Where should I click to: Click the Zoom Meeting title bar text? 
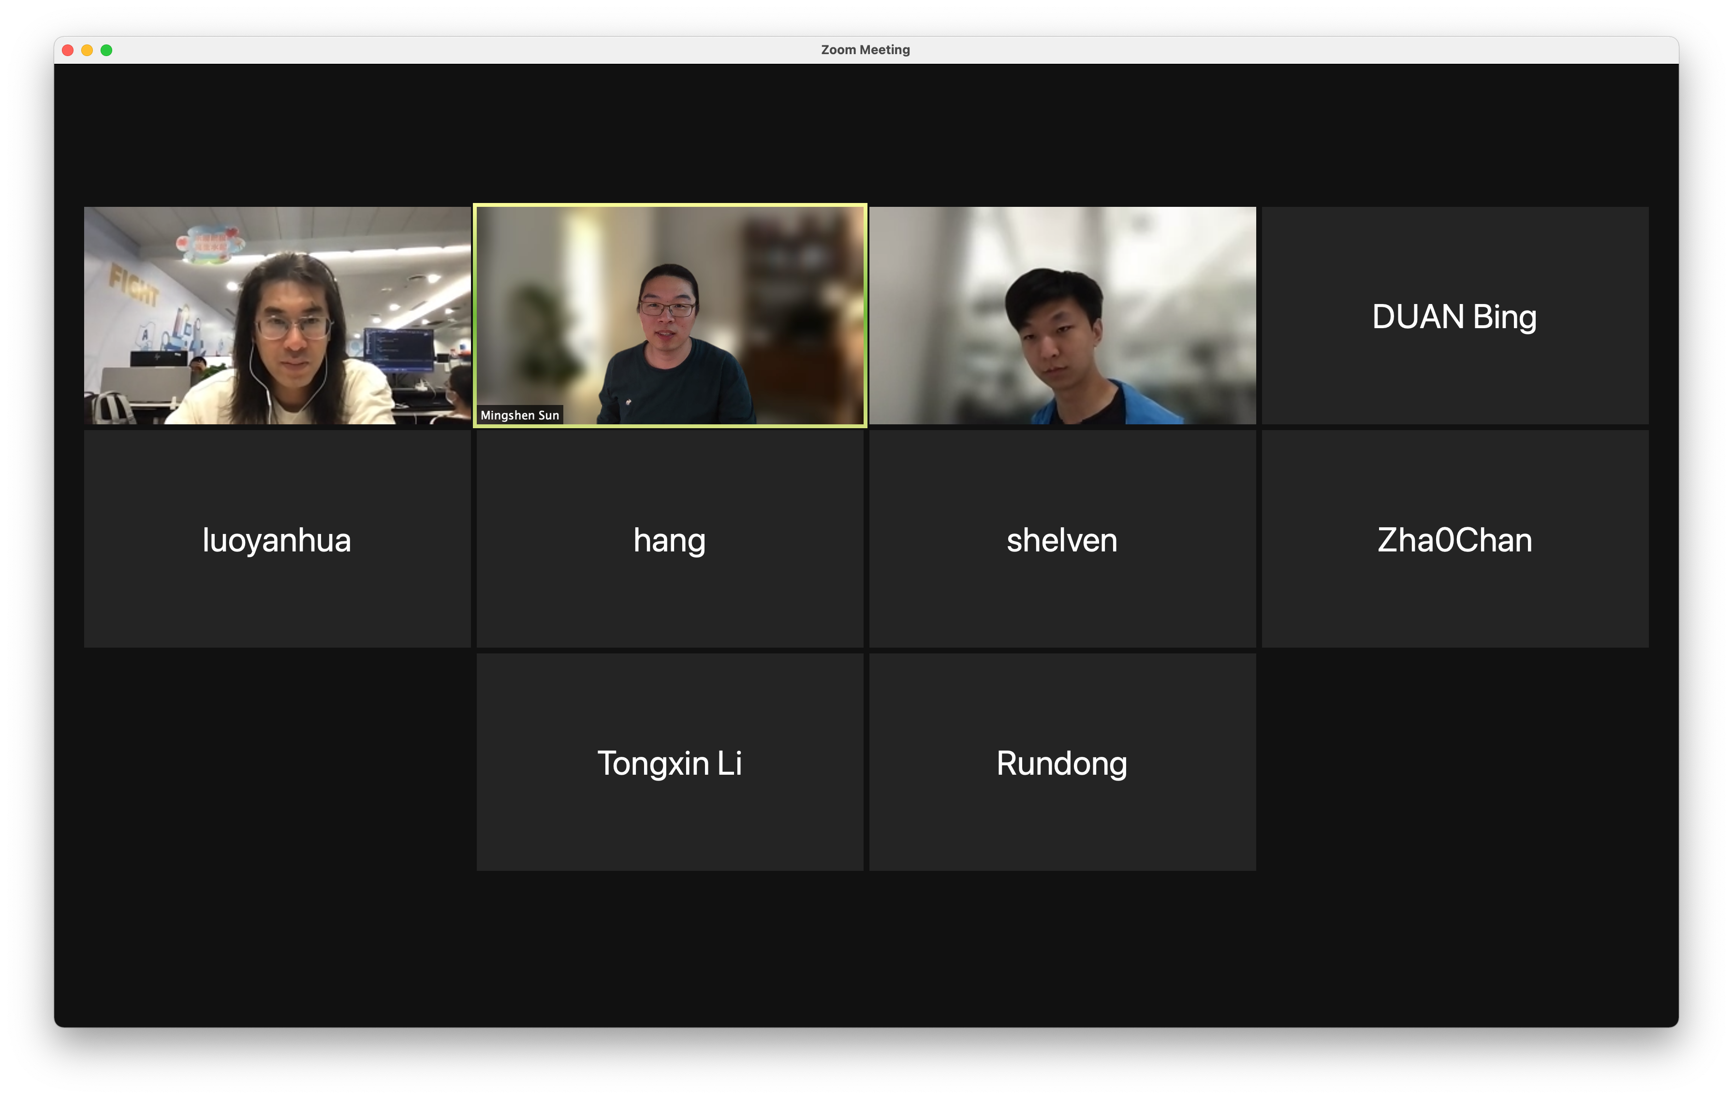pos(866,50)
